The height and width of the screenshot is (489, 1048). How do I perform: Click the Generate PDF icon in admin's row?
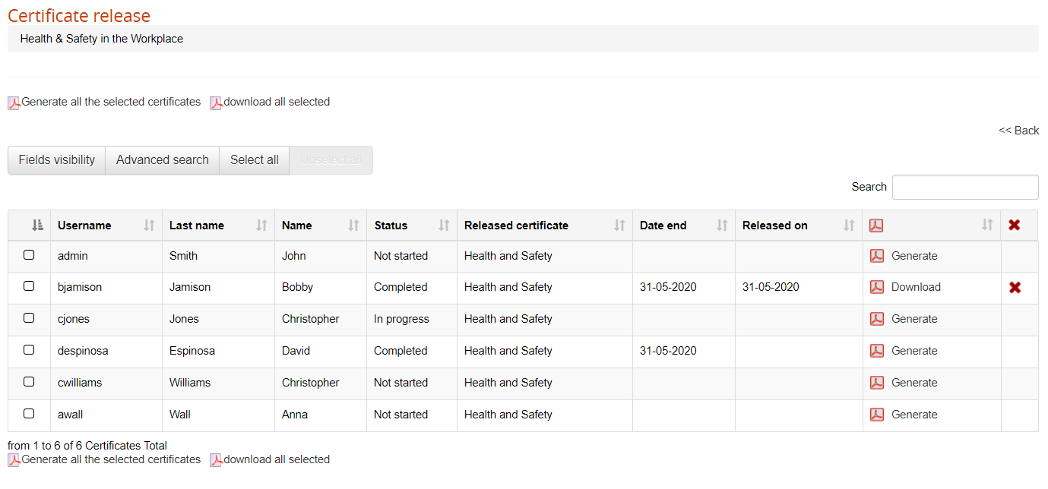tap(876, 256)
